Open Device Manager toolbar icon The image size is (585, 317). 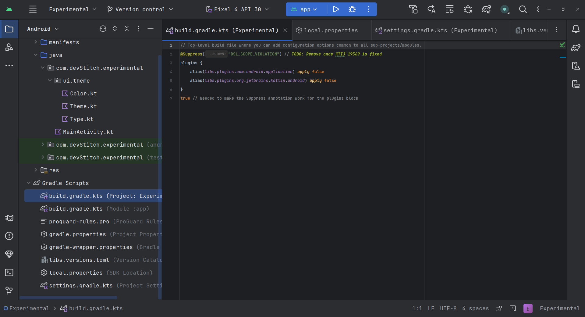click(413, 9)
